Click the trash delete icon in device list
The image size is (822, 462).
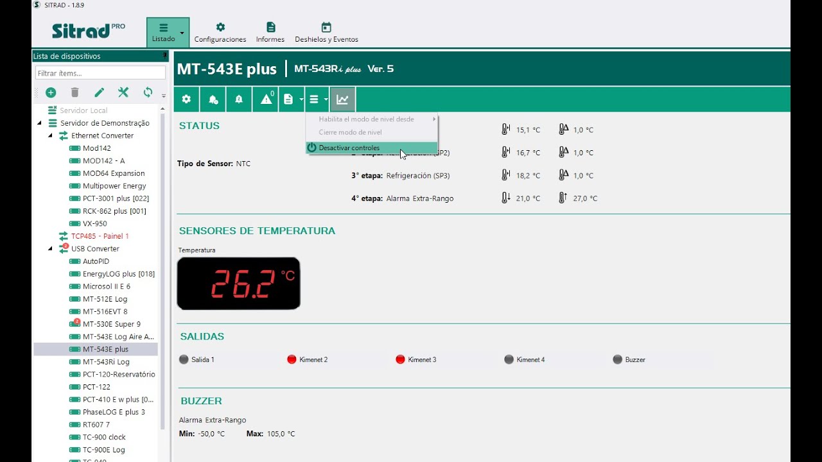pyautogui.click(x=74, y=92)
